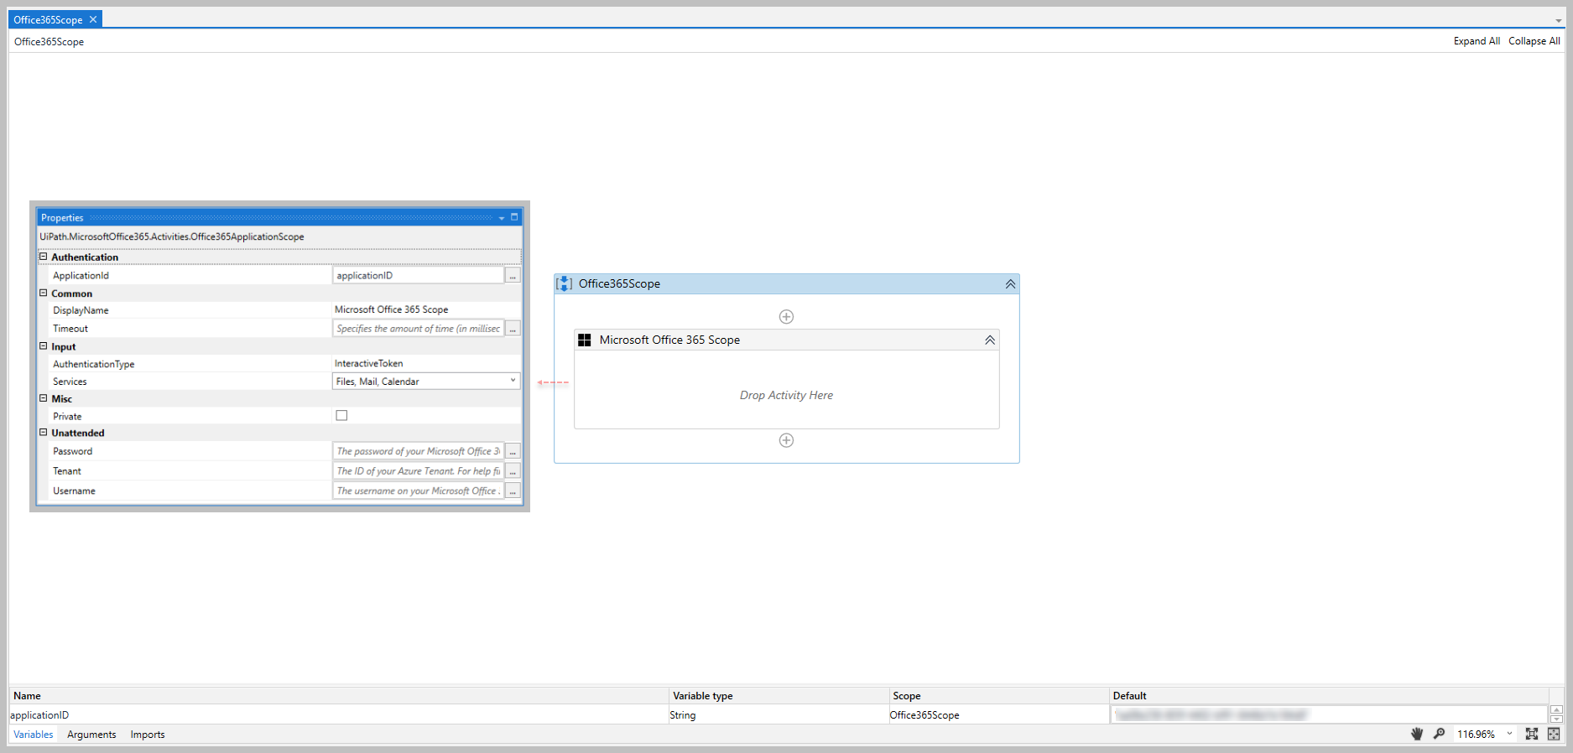The image size is (1573, 753).
Task: Edit the applicationID default value field
Action: 1329,715
